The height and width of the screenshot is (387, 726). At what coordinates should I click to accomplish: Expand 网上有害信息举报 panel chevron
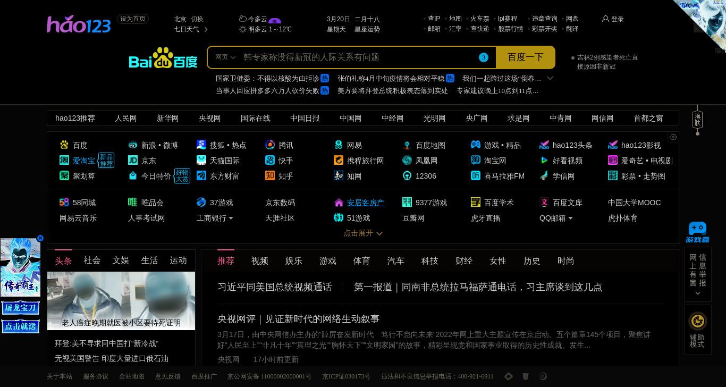click(x=697, y=293)
